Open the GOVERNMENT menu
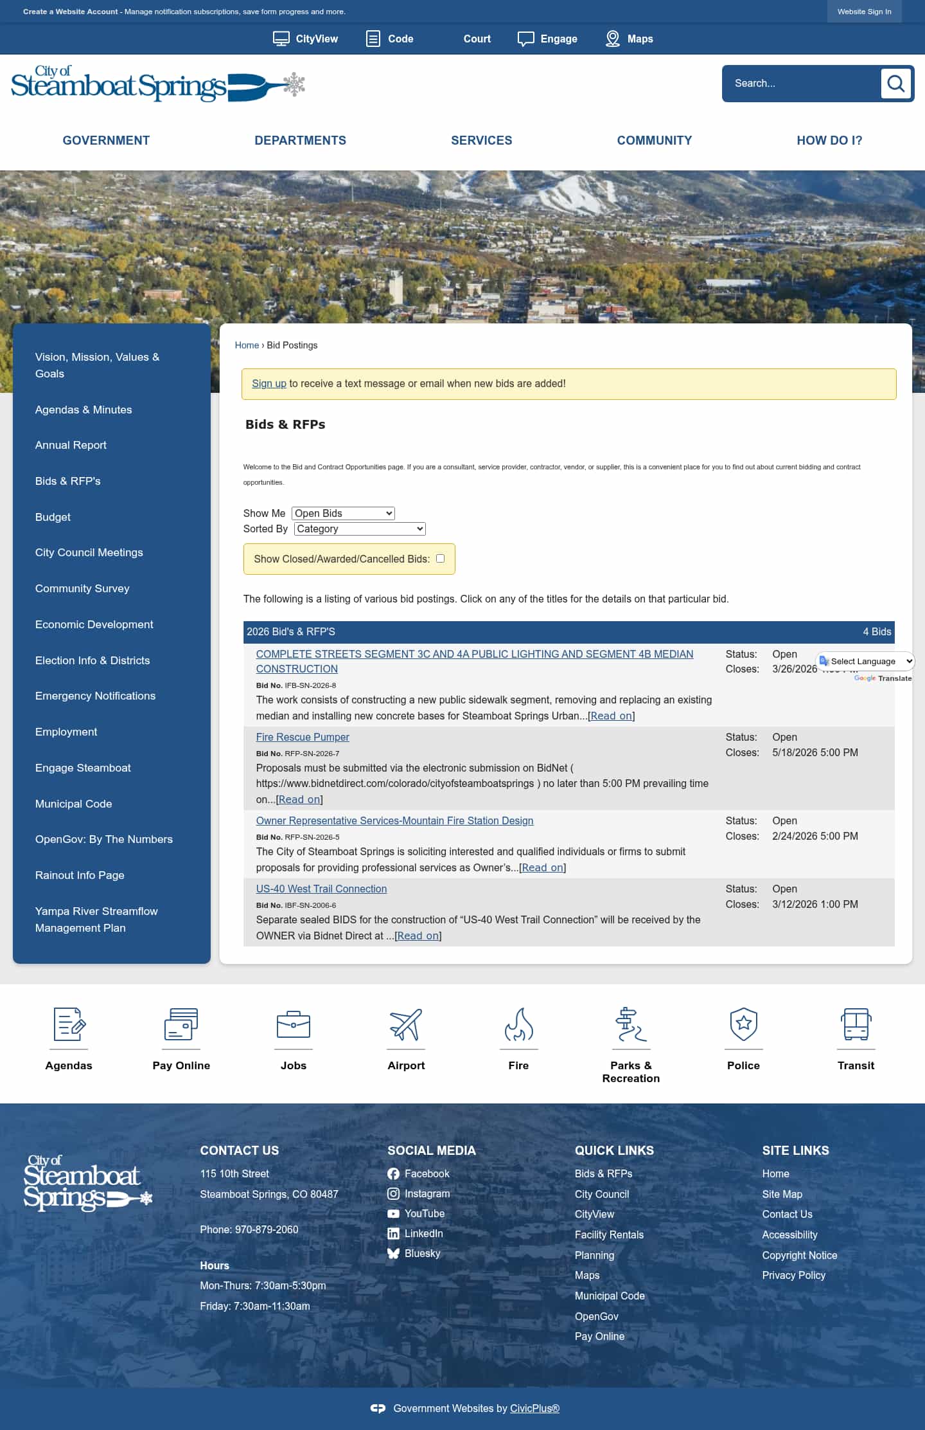 (x=106, y=140)
